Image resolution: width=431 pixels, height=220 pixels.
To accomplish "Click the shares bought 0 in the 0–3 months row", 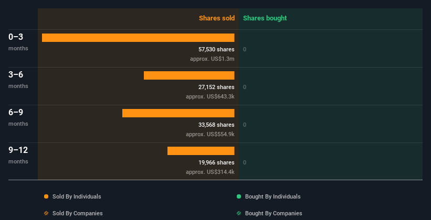I will click(245, 49).
